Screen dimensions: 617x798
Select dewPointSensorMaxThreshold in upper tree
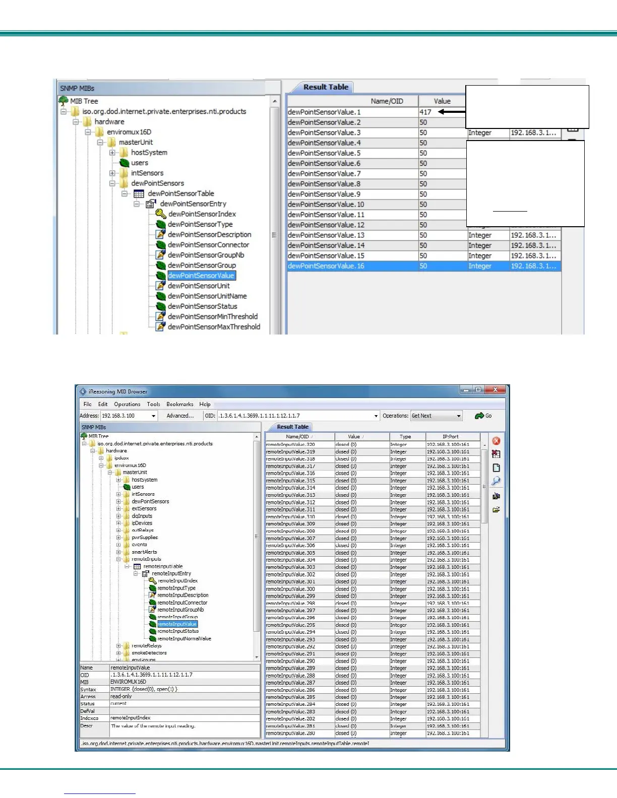(x=214, y=326)
